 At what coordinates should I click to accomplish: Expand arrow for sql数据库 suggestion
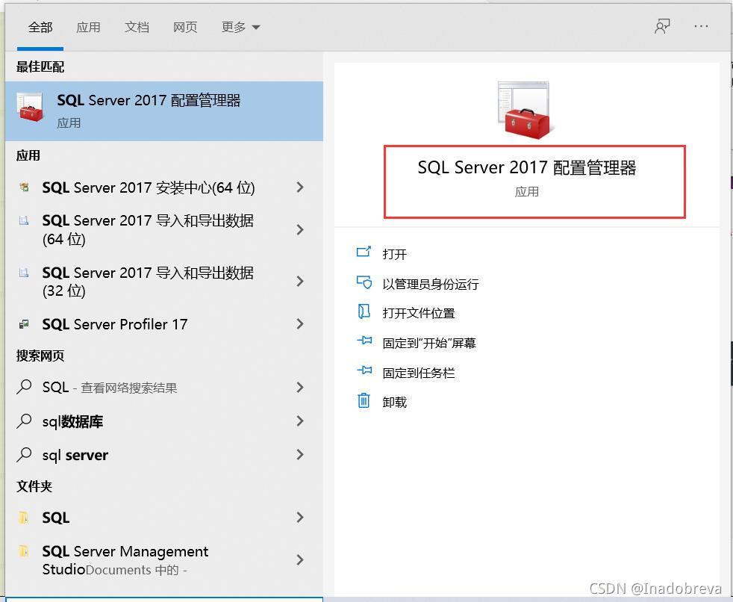tap(300, 421)
